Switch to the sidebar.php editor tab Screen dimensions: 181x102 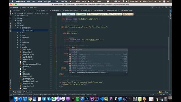coord(127,10)
